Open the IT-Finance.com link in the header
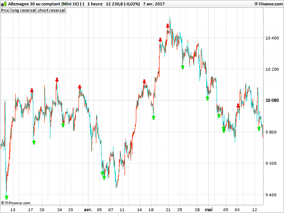Image resolution: width=284 pixels, height=213 pixels. [x=269, y=4]
